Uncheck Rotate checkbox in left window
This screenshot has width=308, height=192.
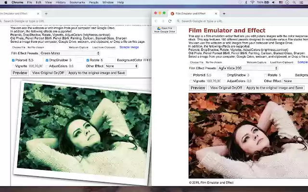(x=88, y=60)
